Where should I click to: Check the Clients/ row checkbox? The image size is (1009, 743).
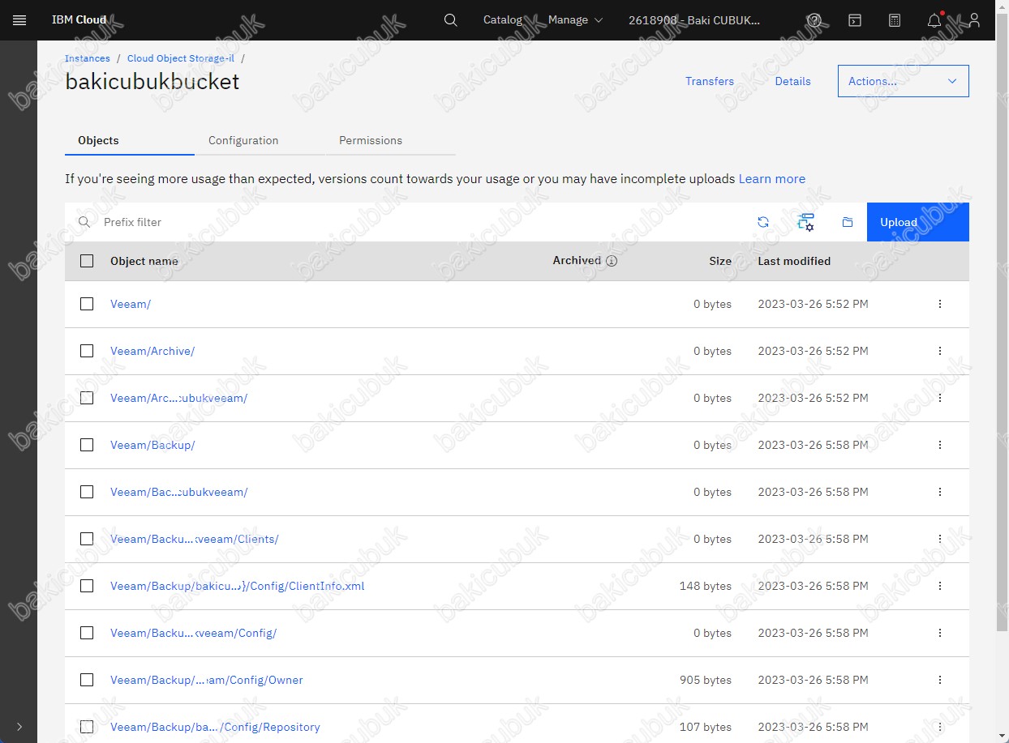pyautogui.click(x=87, y=539)
